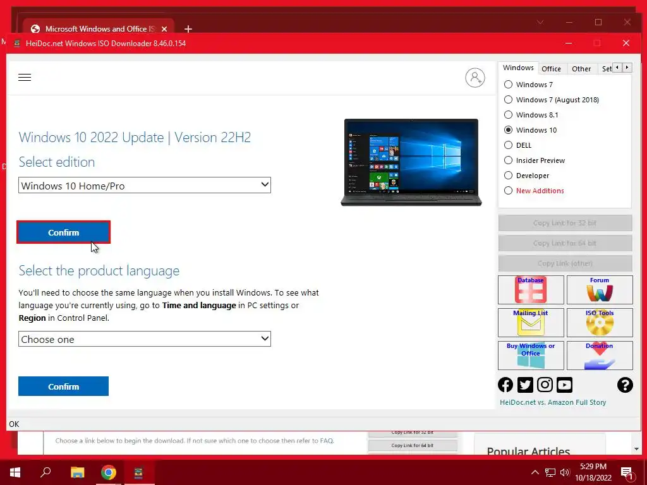The width and height of the screenshot is (647, 485).
Task: Open Windows Start menu
Action: pyautogui.click(x=15, y=472)
